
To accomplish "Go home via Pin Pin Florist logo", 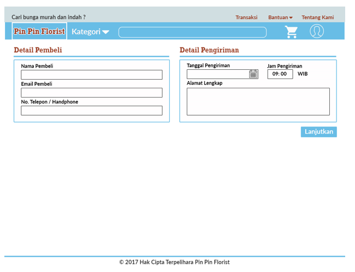I will (39, 32).
